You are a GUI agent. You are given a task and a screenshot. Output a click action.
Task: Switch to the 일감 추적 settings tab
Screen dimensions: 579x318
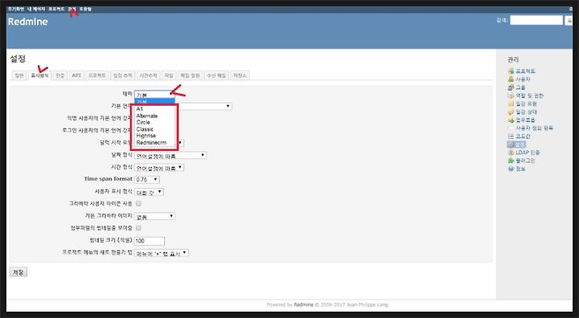[x=122, y=75]
